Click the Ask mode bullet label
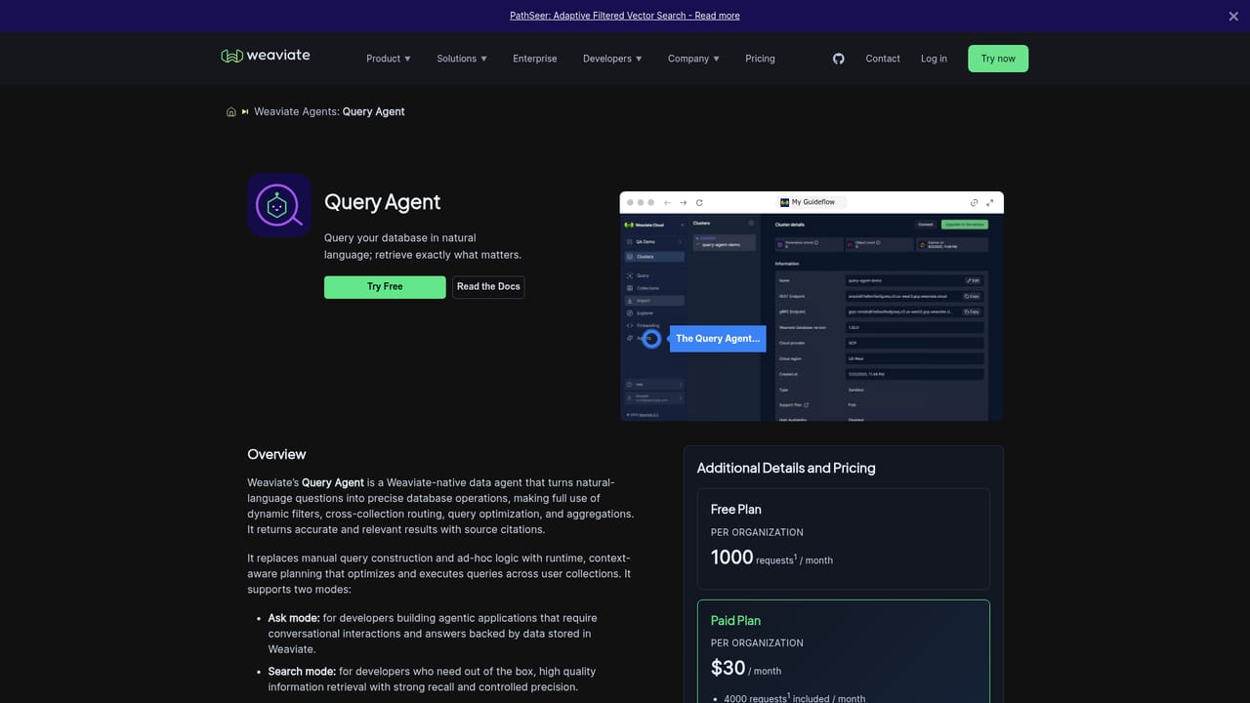The width and height of the screenshot is (1250, 703). [x=294, y=618]
